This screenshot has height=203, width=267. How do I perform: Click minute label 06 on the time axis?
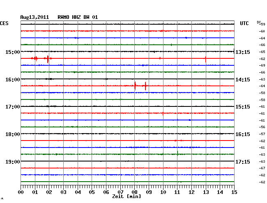pyautogui.click(x=106, y=192)
